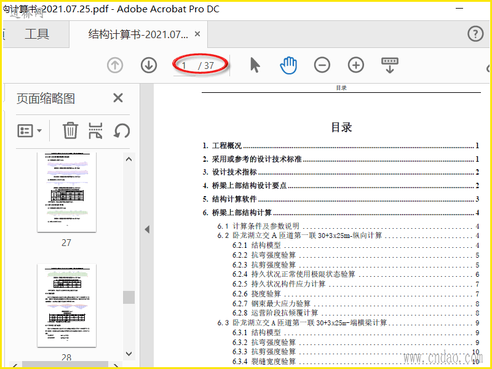Click entry 6.2.6 挠度验算
The width and height of the screenshot is (492, 369).
click(x=356, y=294)
